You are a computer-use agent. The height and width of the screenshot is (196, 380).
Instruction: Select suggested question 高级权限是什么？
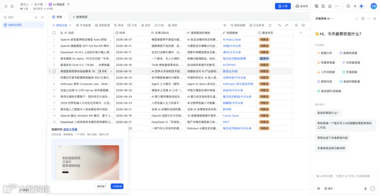tap(329, 113)
